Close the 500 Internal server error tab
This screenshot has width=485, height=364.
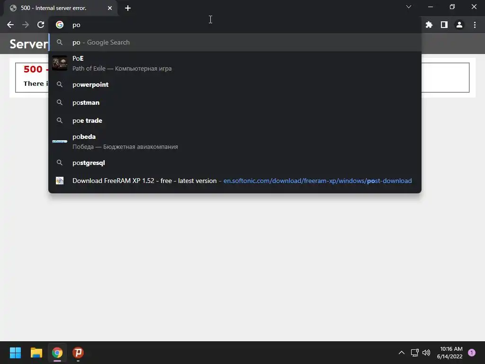click(110, 8)
